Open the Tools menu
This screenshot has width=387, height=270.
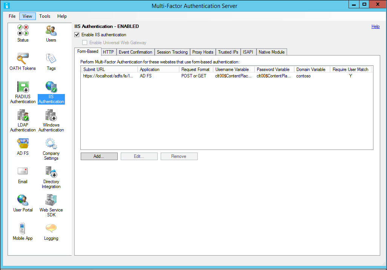coord(45,16)
